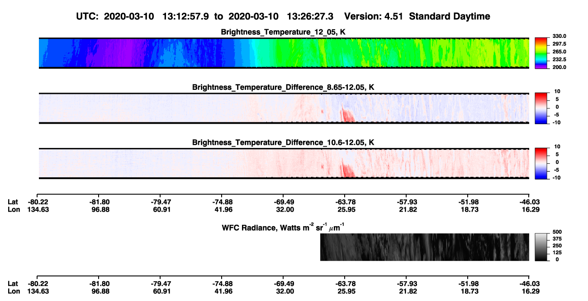
Task: Click the 232.5 colorbar tick label
Action: point(559,59)
